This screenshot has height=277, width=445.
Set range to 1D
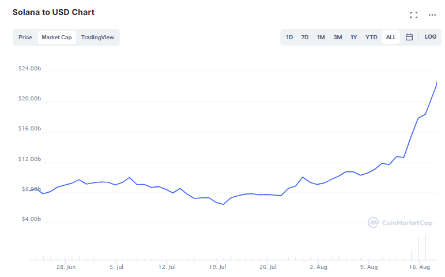289,38
